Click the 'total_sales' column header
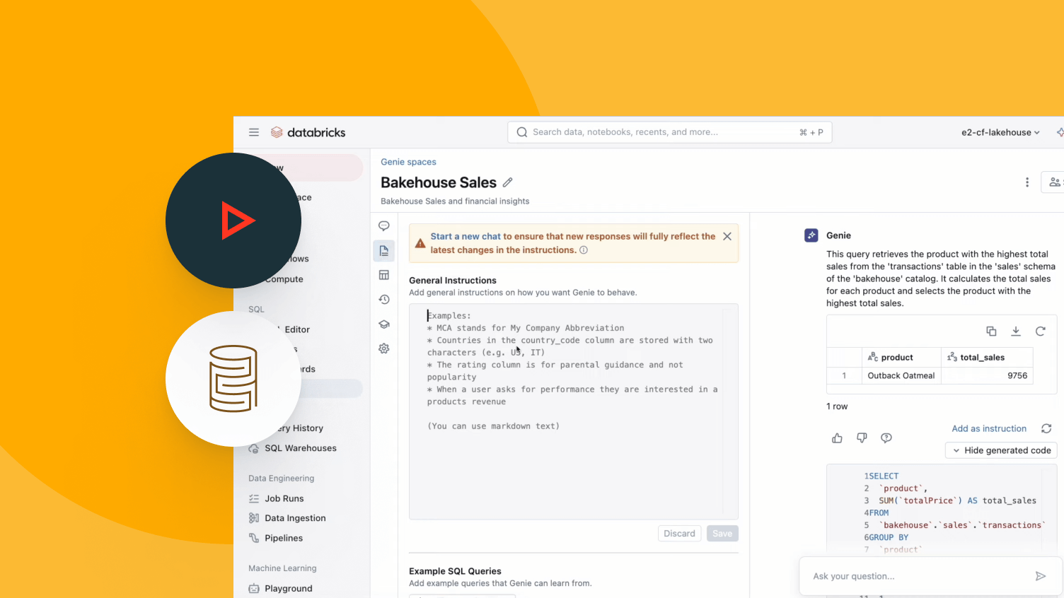The image size is (1064, 598). coord(987,358)
